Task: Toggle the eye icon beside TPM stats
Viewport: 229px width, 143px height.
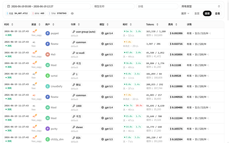Action: [x=72, y=13]
